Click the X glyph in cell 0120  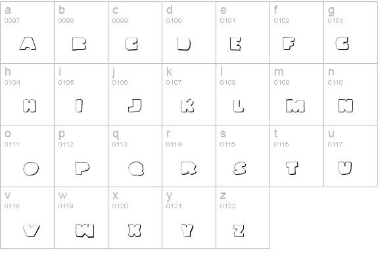(x=135, y=231)
